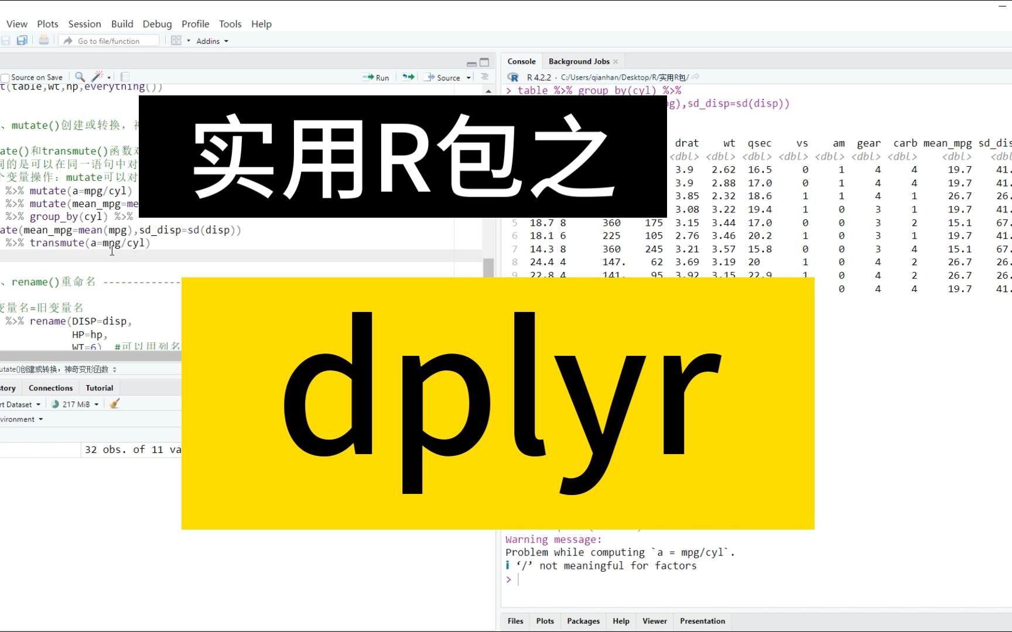This screenshot has height=632, width=1012.
Task: Open the Viewer tab
Action: pos(654,621)
